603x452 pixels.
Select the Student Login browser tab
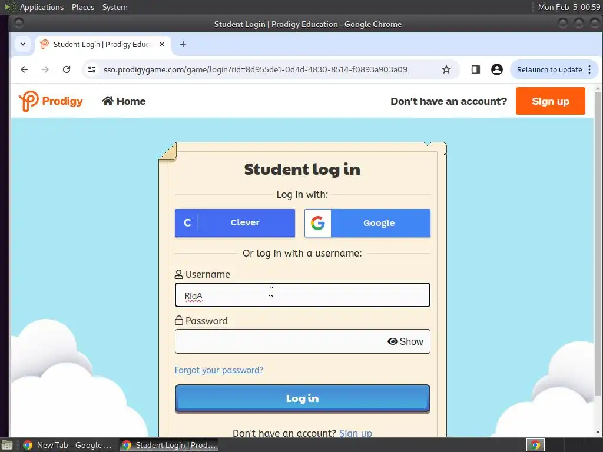tap(103, 45)
